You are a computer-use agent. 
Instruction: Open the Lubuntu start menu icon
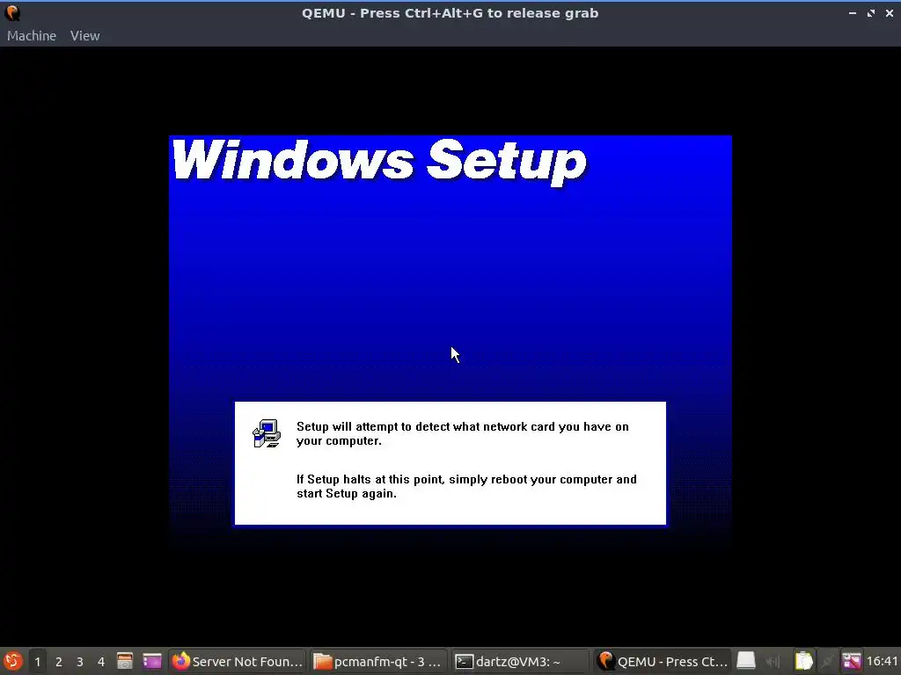pos(12,661)
